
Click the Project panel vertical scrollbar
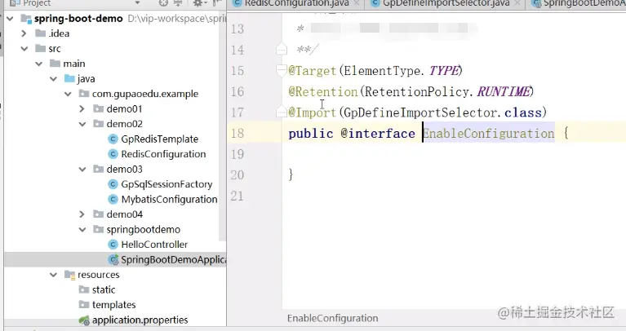click(223, 128)
